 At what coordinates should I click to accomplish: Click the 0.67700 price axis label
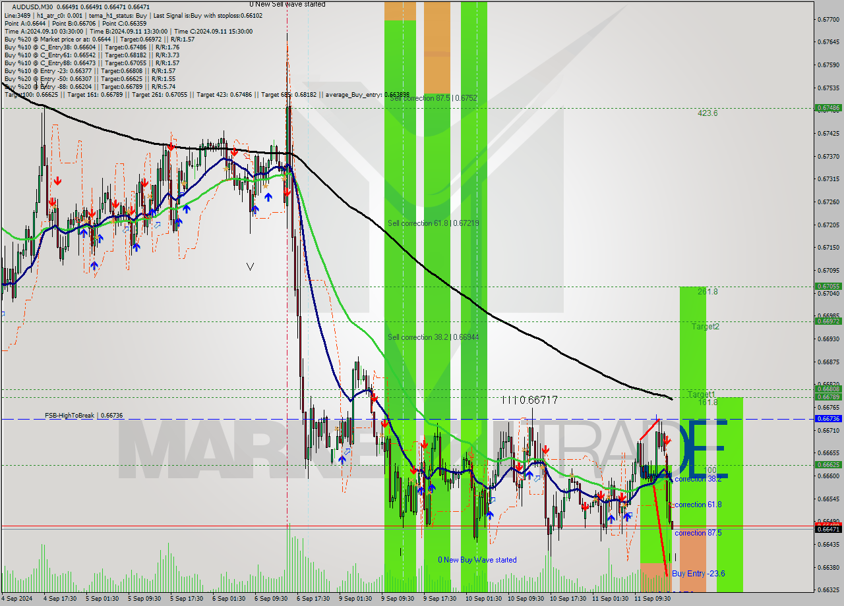tap(828, 19)
